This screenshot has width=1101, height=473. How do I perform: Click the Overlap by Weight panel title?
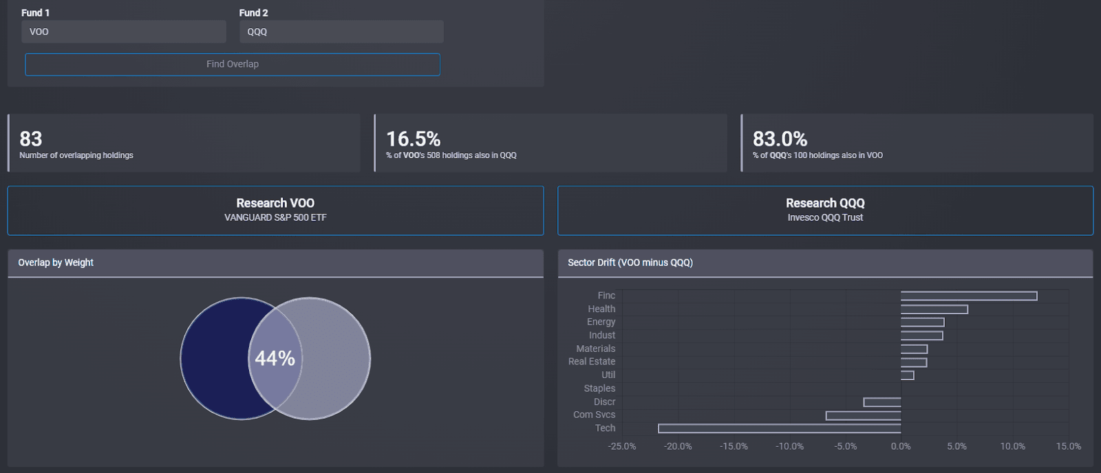(56, 263)
